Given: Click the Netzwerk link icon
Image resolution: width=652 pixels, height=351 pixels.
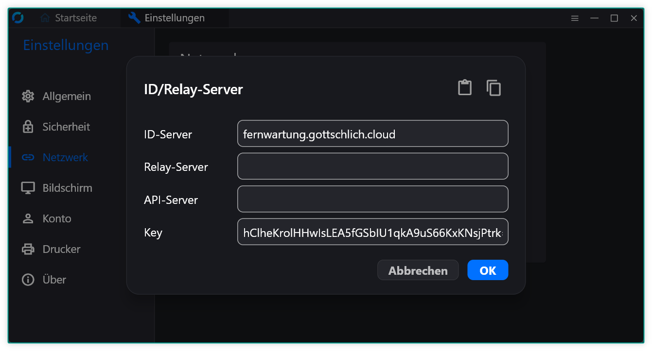Looking at the screenshot, I should click(x=28, y=157).
